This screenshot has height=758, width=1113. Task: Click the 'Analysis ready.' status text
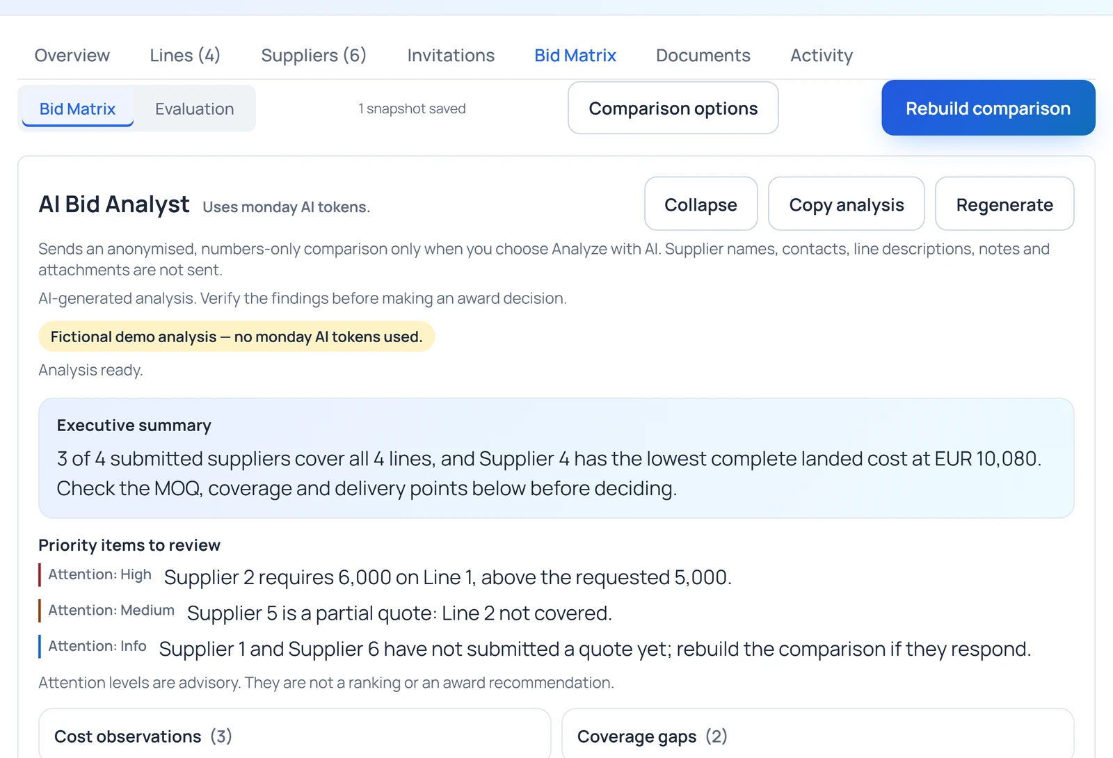pyautogui.click(x=90, y=370)
